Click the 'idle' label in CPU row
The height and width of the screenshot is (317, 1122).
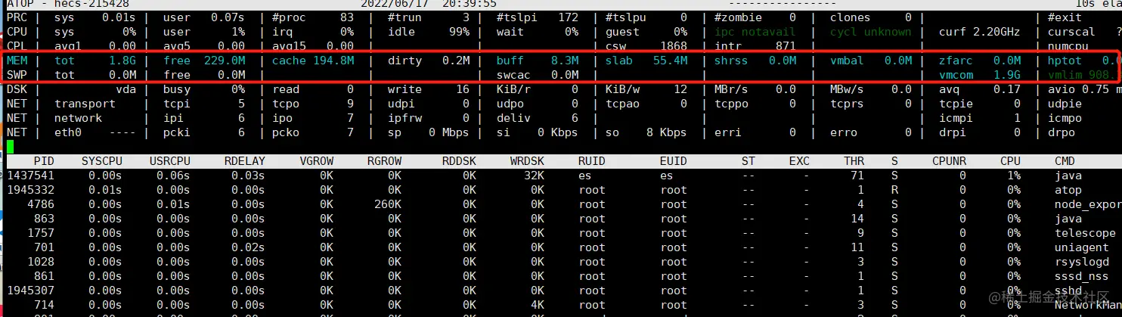[401, 32]
